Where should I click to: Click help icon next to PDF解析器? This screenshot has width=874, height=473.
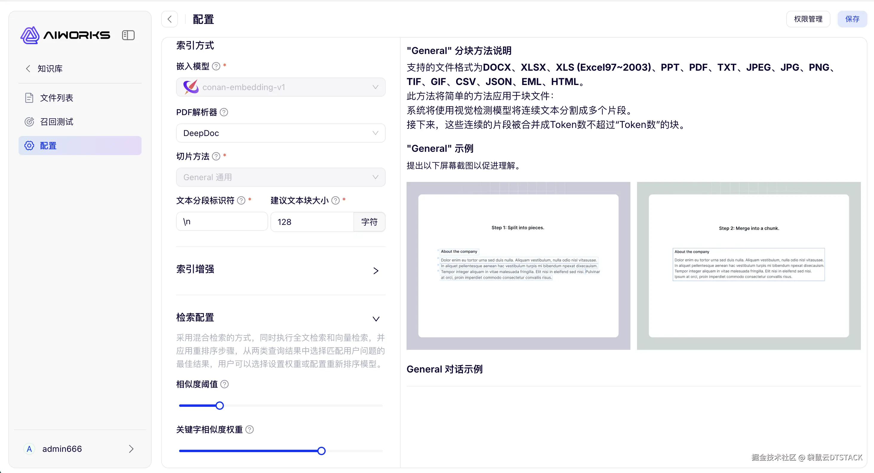click(x=224, y=112)
